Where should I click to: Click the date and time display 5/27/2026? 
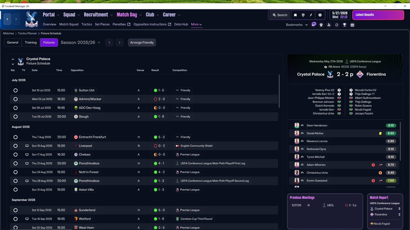340,15
